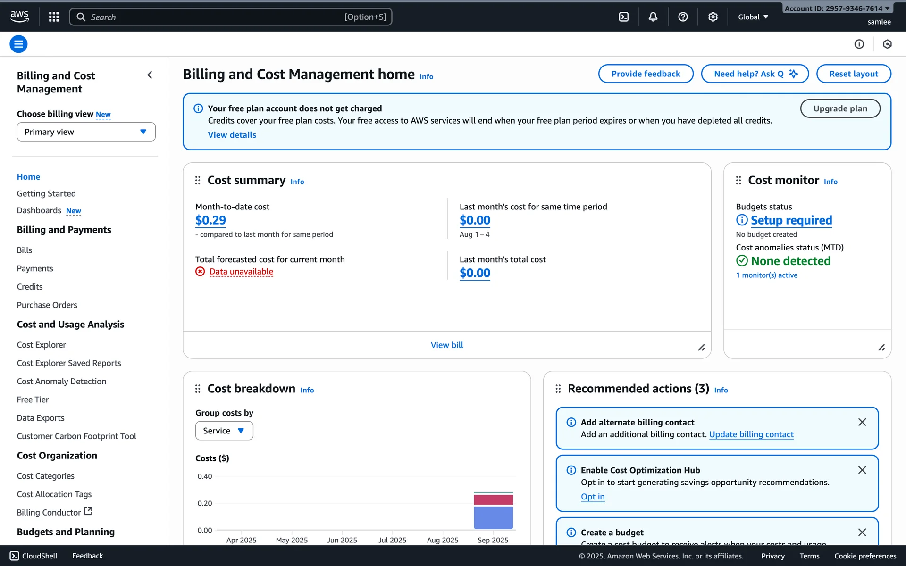Dismiss the Enable Cost Optimization Hub card
This screenshot has height=566, width=906.
pos(862,470)
